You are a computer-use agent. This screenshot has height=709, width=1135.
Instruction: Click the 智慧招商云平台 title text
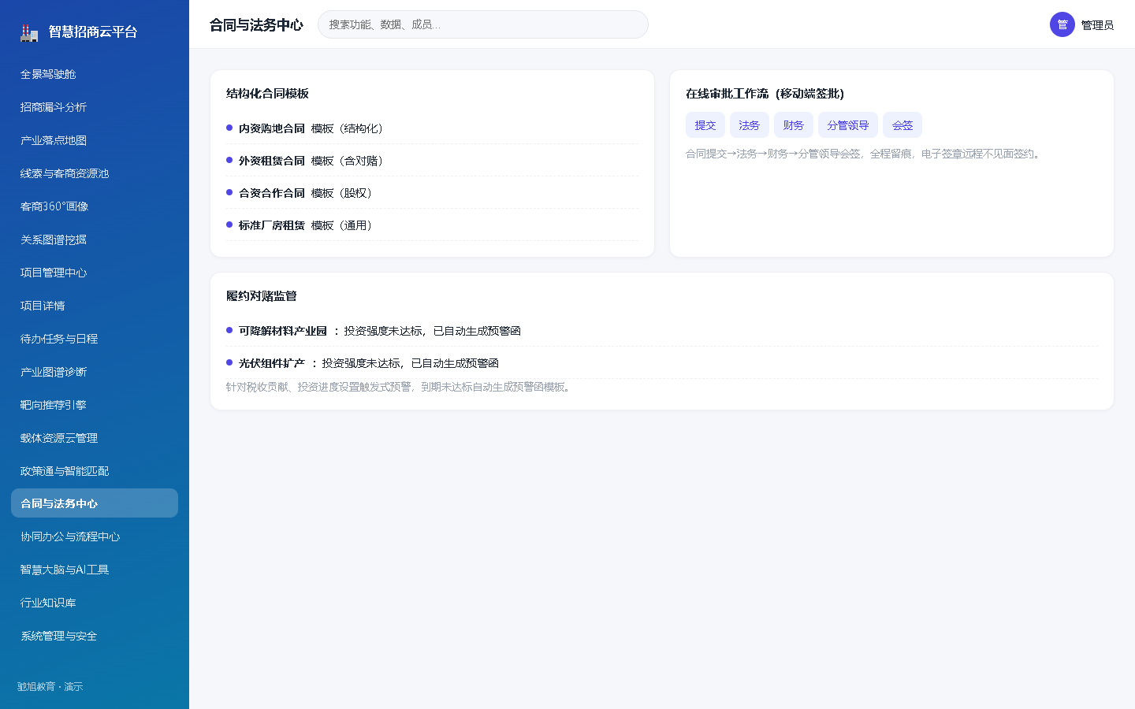pos(93,32)
